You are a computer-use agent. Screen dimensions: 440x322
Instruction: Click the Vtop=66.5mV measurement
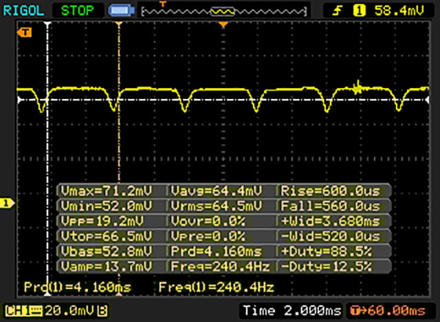tap(106, 237)
